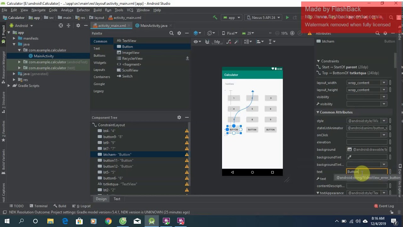Open the layout_width dropdown
The height and width of the screenshot is (227, 403).
tap(383, 83)
